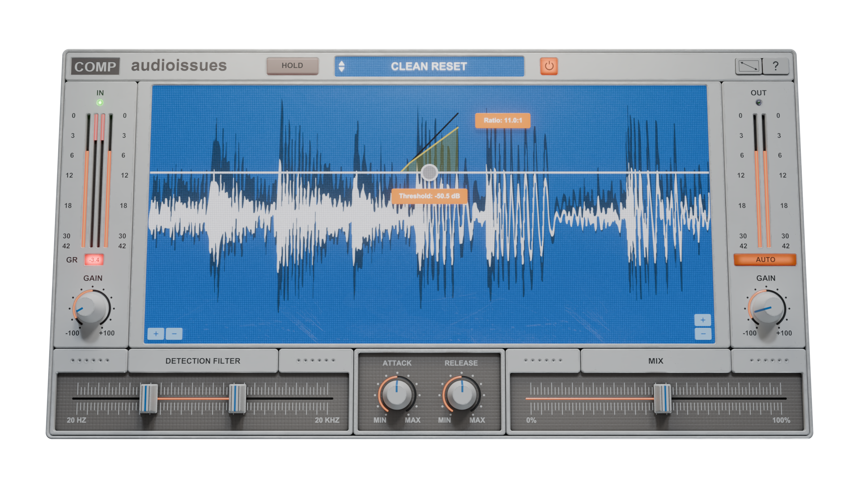Toggle the IN meter green indicator
Viewport: 859px width, 483px height.
100,102
